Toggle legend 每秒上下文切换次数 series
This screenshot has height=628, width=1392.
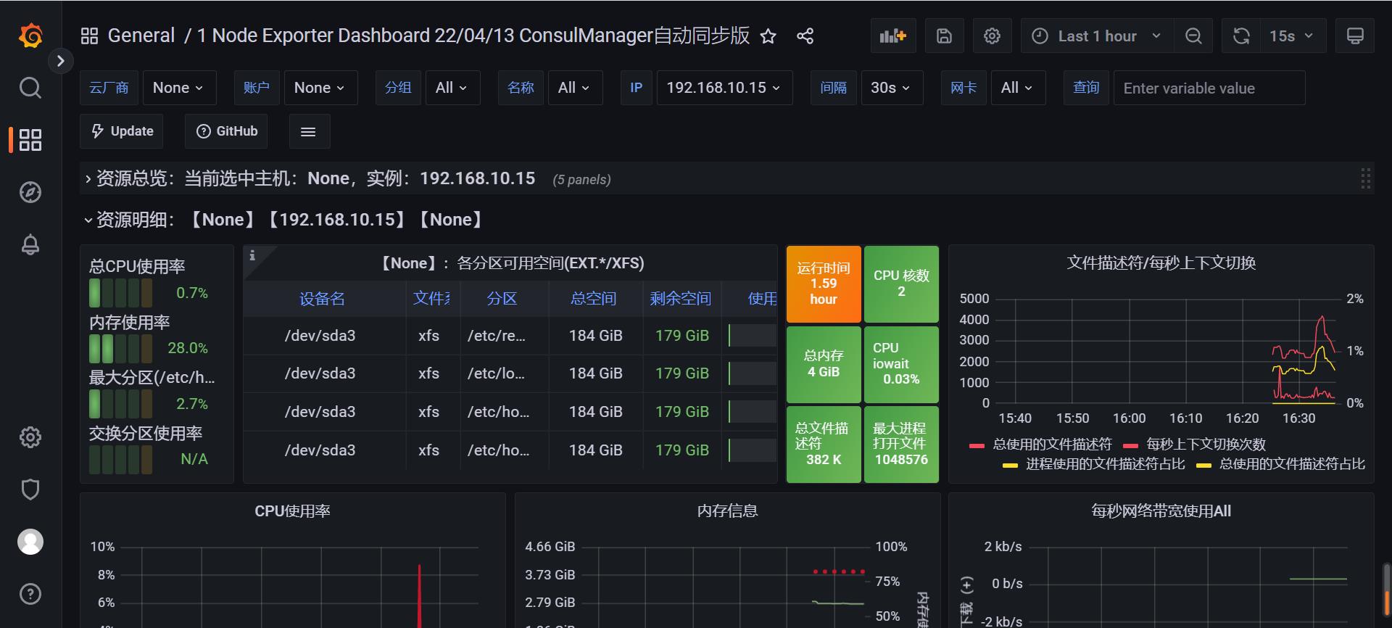1206,444
